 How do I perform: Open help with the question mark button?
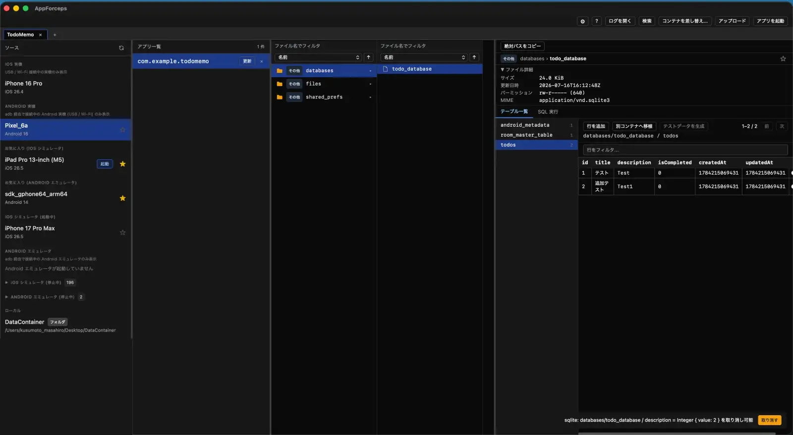coord(597,21)
